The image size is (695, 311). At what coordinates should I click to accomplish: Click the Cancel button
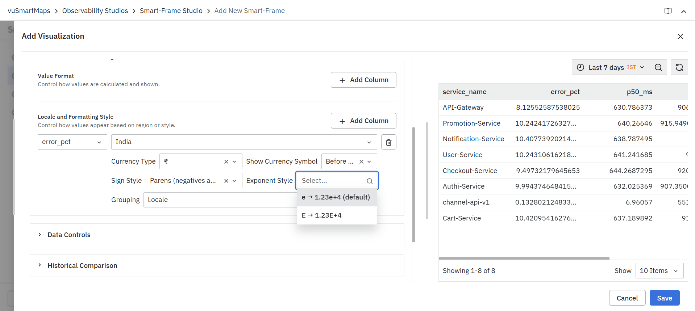627,298
